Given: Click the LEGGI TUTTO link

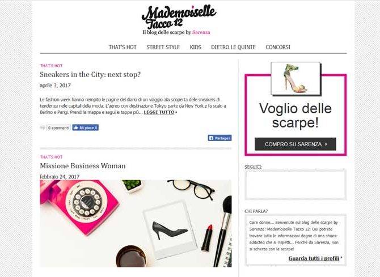Looking at the screenshot, I should pyautogui.click(x=159, y=112).
